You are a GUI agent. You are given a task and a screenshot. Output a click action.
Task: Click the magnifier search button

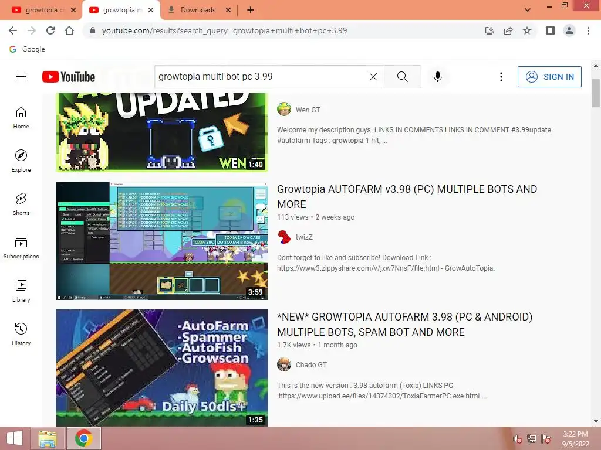403,77
